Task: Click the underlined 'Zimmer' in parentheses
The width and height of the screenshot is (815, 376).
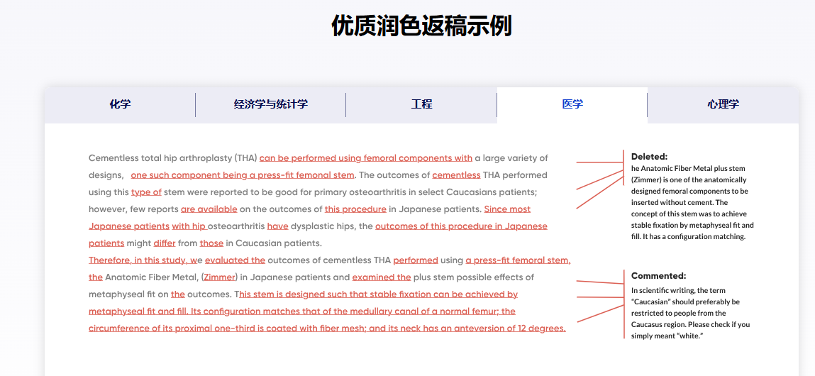Action: [x=221, y=277]
